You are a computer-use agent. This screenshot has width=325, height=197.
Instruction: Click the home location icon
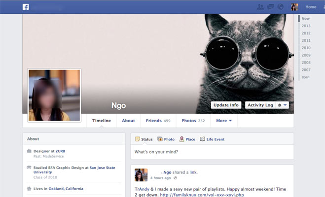pyautogui.click(x=29, y=189)
